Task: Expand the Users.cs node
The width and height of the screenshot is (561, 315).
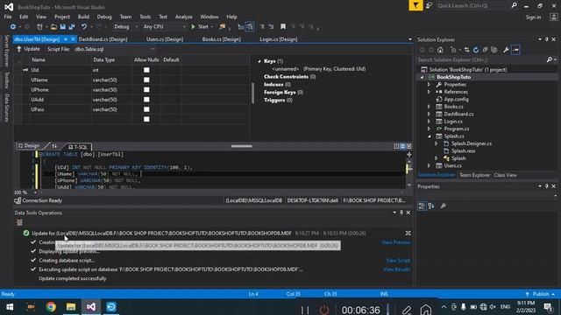Action: [x=429, y=165]
